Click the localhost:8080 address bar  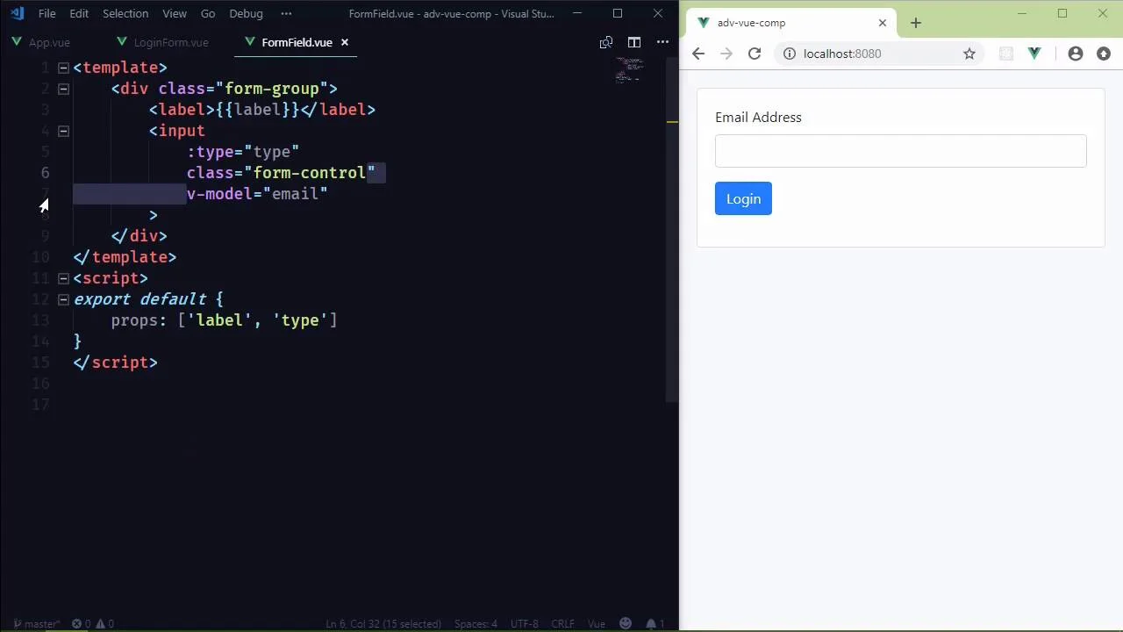880,54
